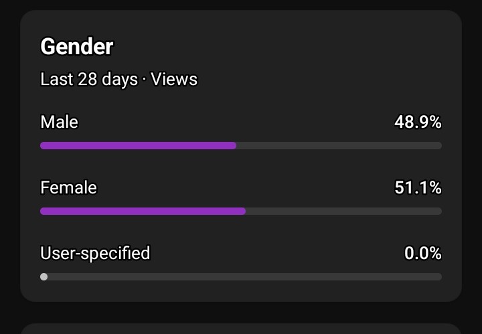Viewport: 482px width, 334px height.
Task: Tap the end of the purple Male bar
Action: click(x=234, y=146)
